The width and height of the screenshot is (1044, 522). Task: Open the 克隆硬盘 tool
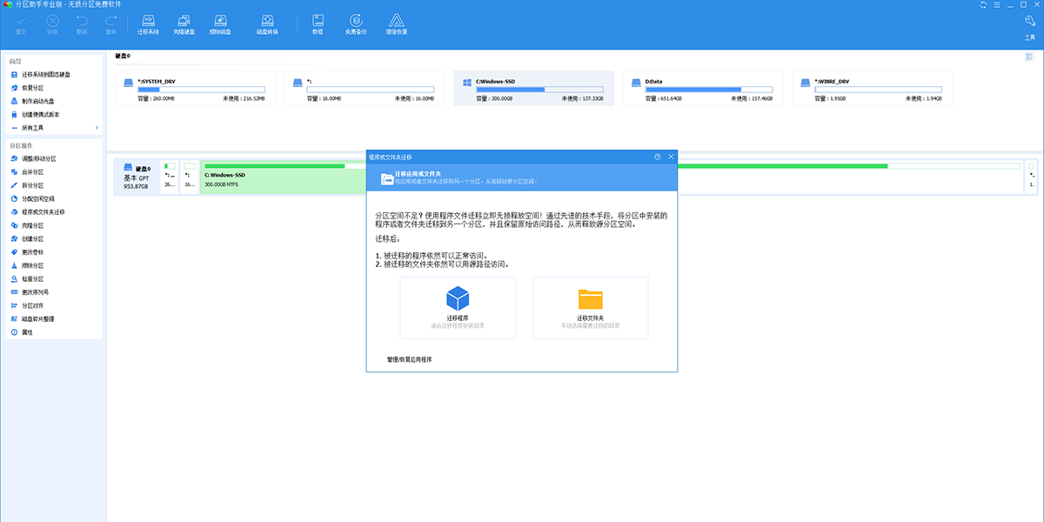184,23
